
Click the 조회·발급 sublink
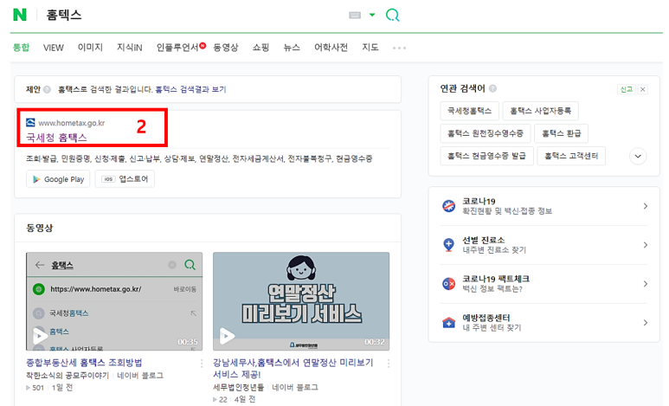pos(42,158)
